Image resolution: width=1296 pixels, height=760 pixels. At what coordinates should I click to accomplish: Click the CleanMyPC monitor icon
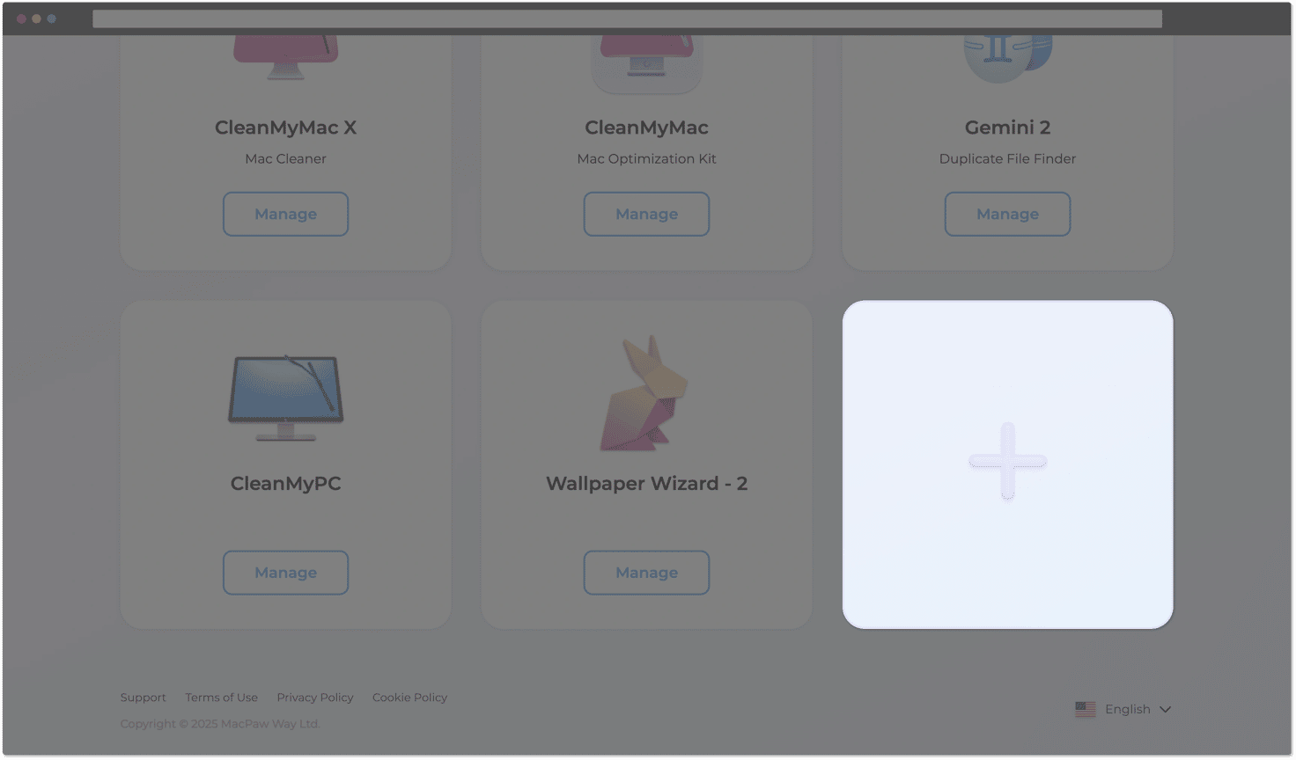(285, 398)
